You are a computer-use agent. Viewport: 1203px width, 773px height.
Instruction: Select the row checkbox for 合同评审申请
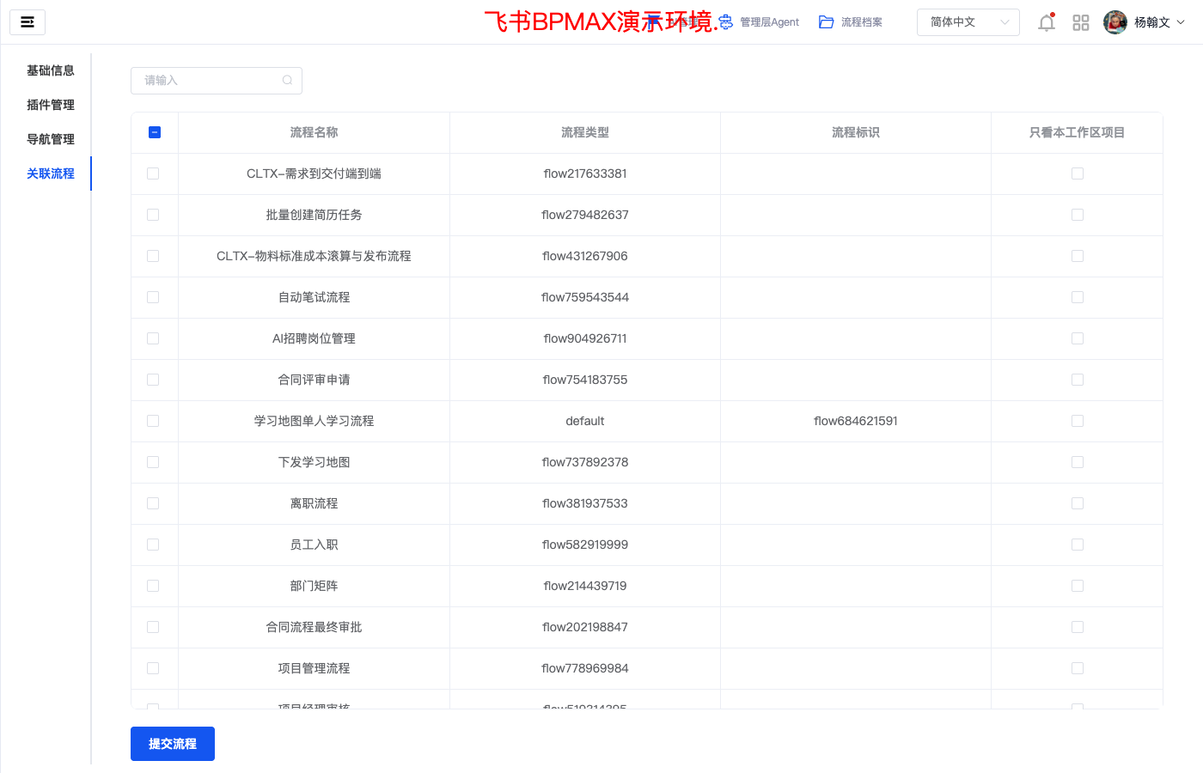coord(153,380)
